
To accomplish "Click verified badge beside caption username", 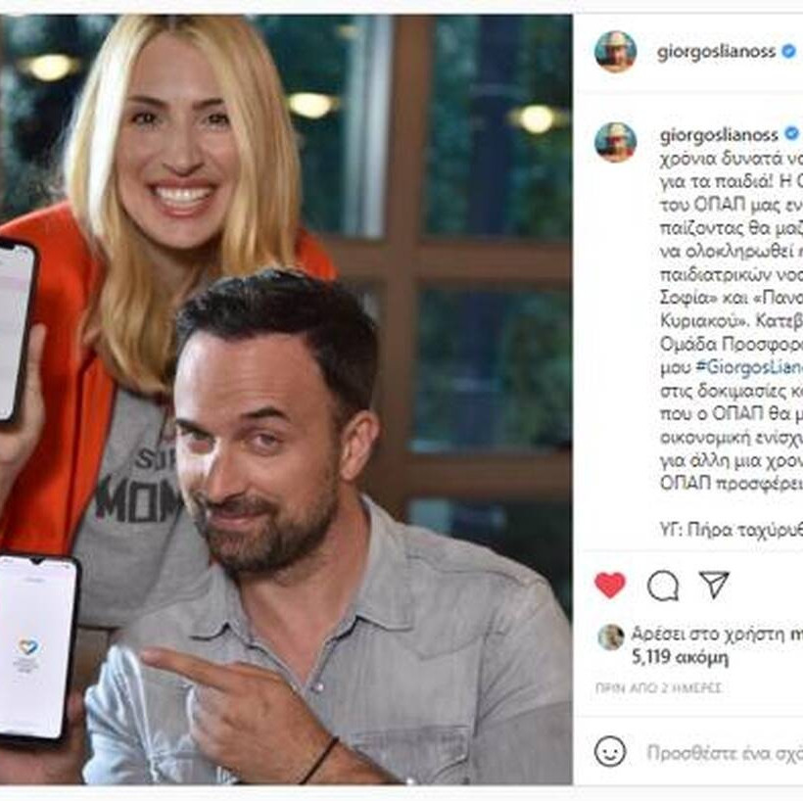I will 791,134.
